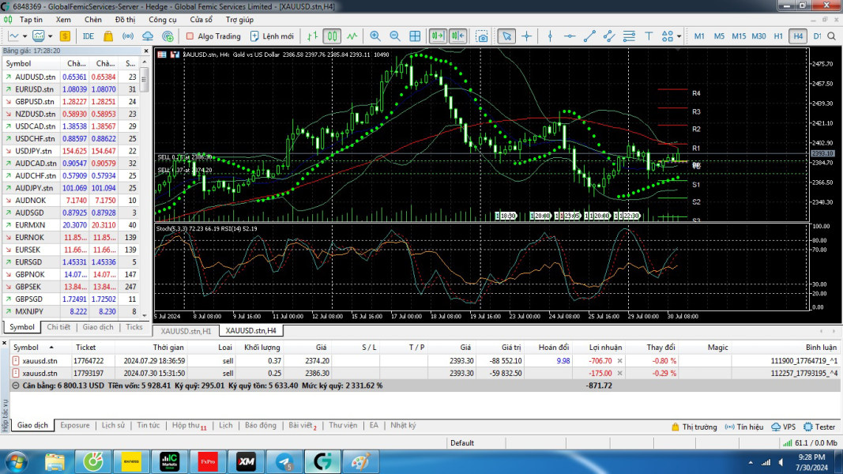Open the MetaEditor IDE
Viewport: 843px width, 474px height.
[x=88, y=36]
